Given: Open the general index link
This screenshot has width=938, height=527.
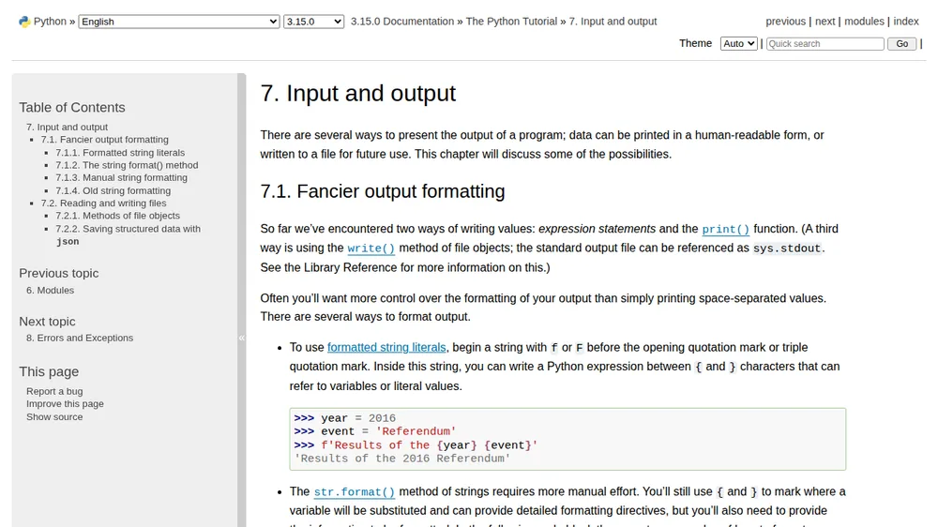Looking at the screenshot, I should pyautogui.click(x=906, y=22).
